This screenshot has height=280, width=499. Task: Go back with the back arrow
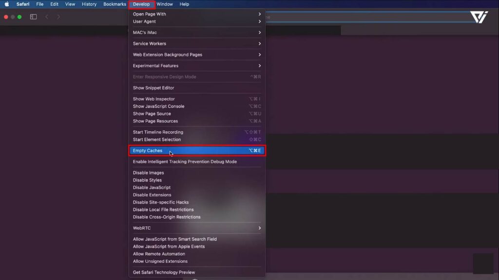tap(47, 17)
